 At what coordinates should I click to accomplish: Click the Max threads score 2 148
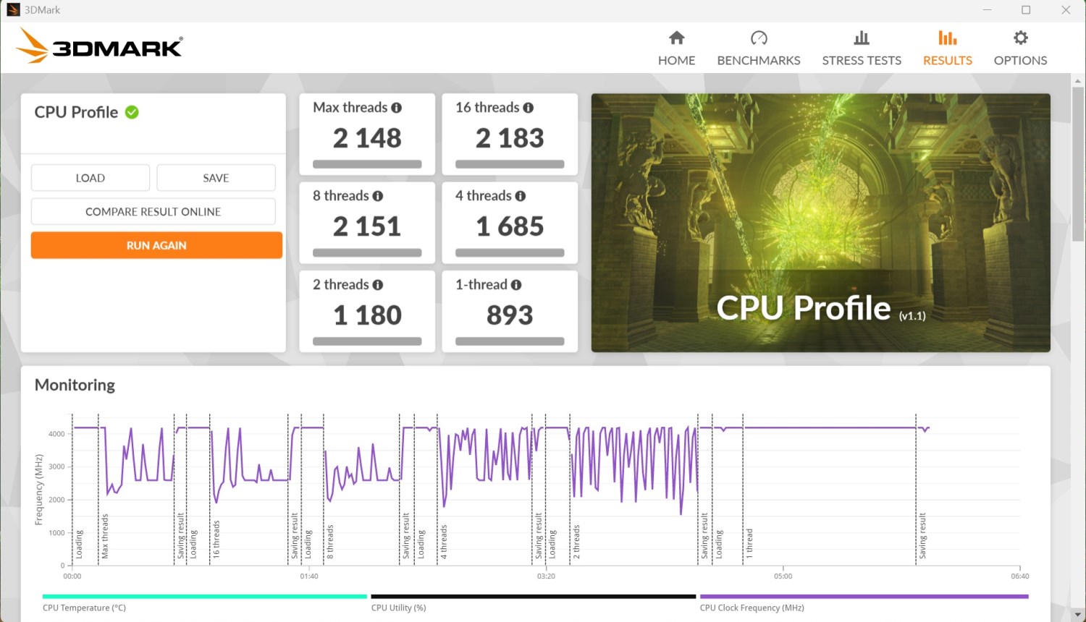click(367, 138)
